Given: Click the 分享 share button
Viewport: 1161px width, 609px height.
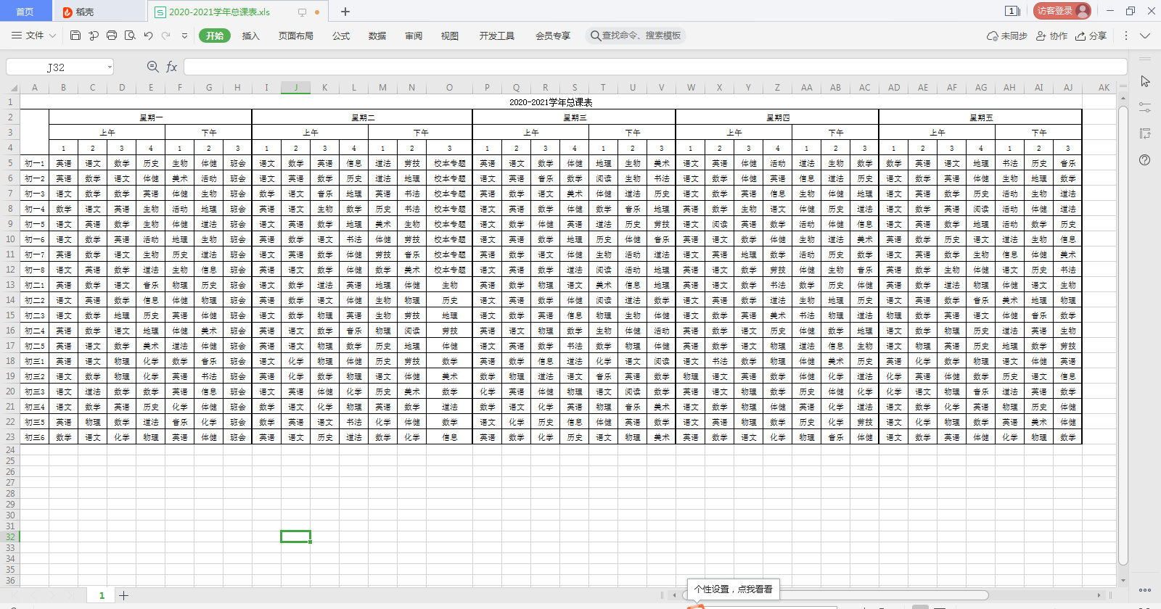Looking at the screenshot, I should (x=1091, y=36).
